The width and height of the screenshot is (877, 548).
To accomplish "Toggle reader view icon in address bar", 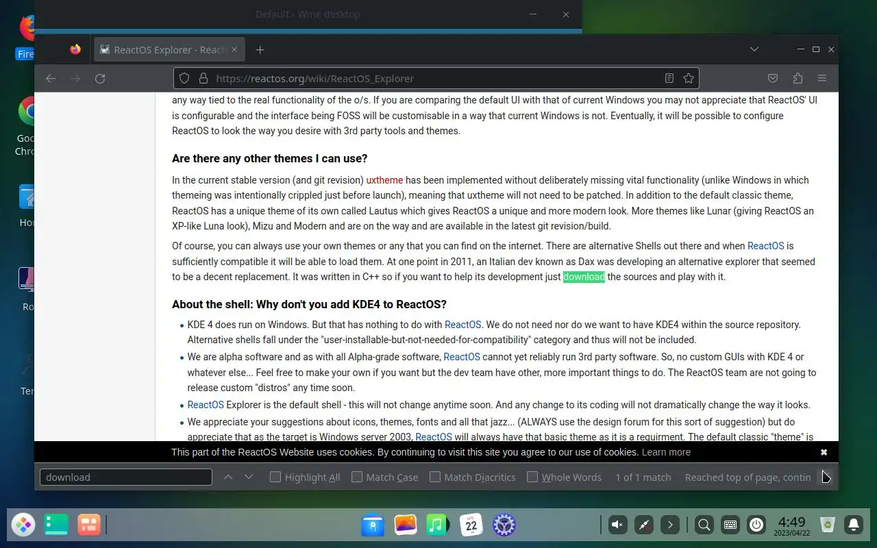I will click(669, 78).
